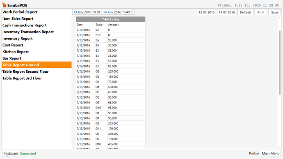Click the 13 07 2016 start date field
This screenshot has height=159, width=283.
pos(206,12)
